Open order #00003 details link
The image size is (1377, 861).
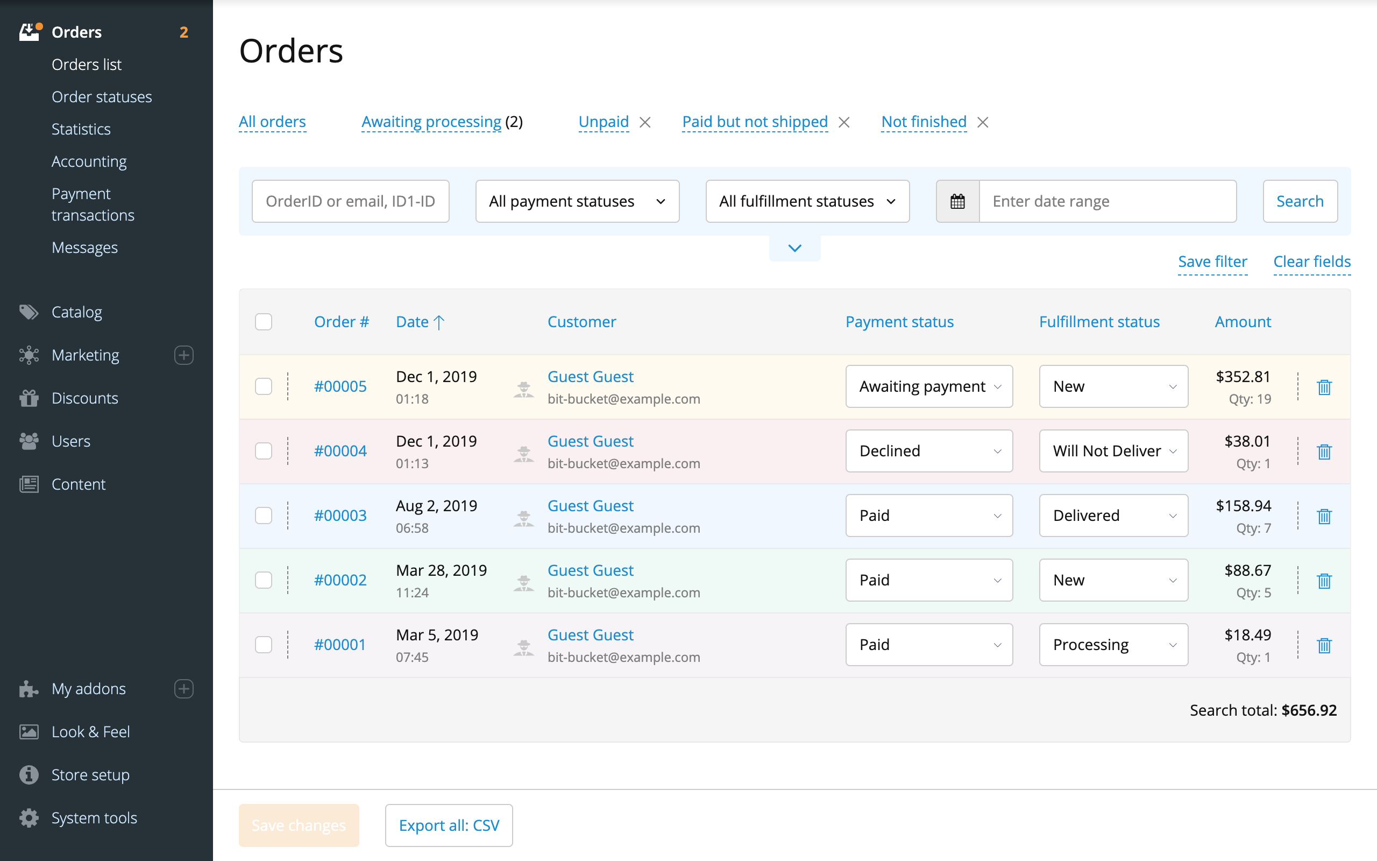pyautogui.click(x=340, y=515)
